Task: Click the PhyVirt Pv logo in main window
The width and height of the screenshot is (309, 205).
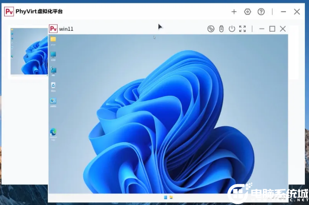Action: 9,11
